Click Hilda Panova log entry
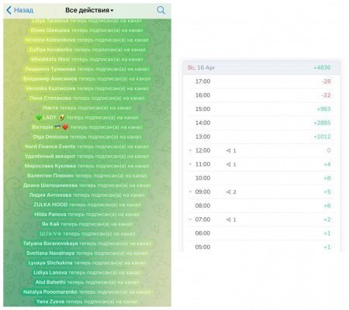This screenshot has width=349, height=310. [87, 214]
